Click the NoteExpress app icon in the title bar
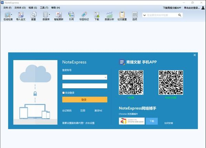Screen dimensions: 206x148 click(x=2, y=2)
